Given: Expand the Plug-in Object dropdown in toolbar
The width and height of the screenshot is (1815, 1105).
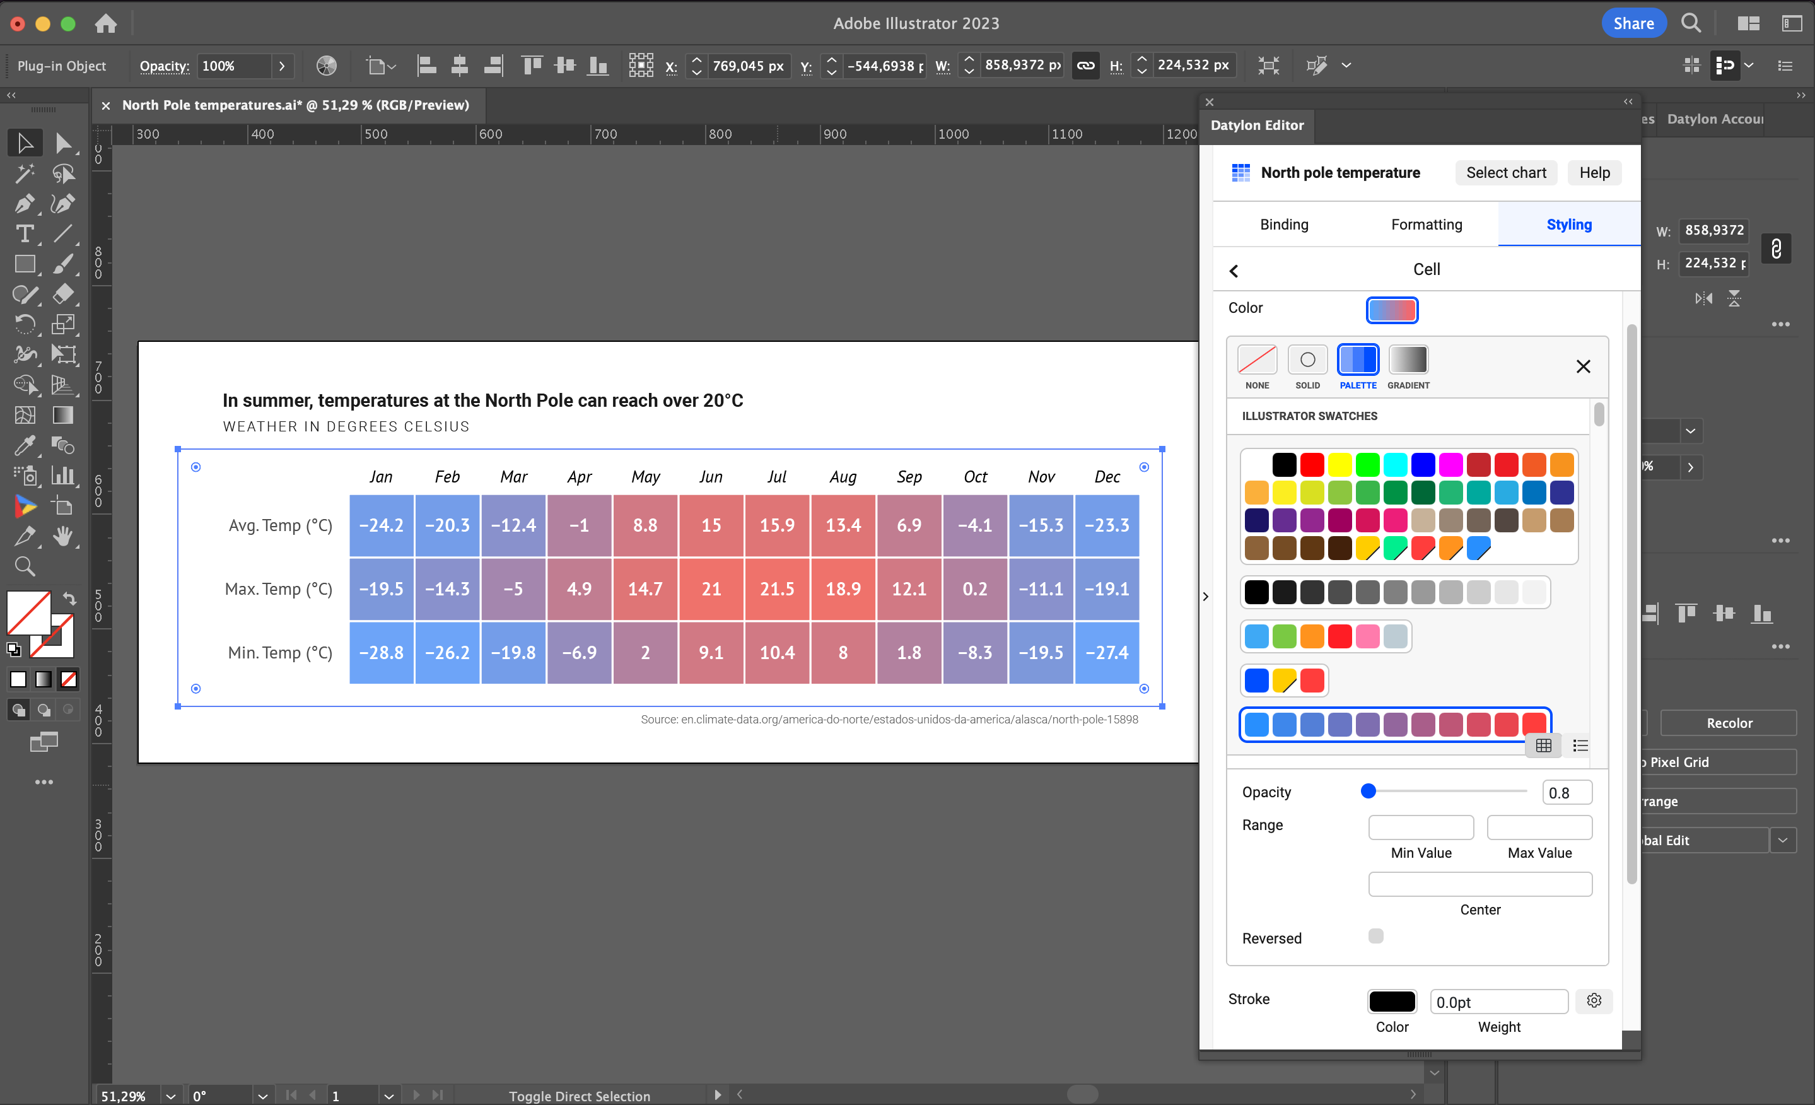Looking at the screenshot, I should click(62, 64).
